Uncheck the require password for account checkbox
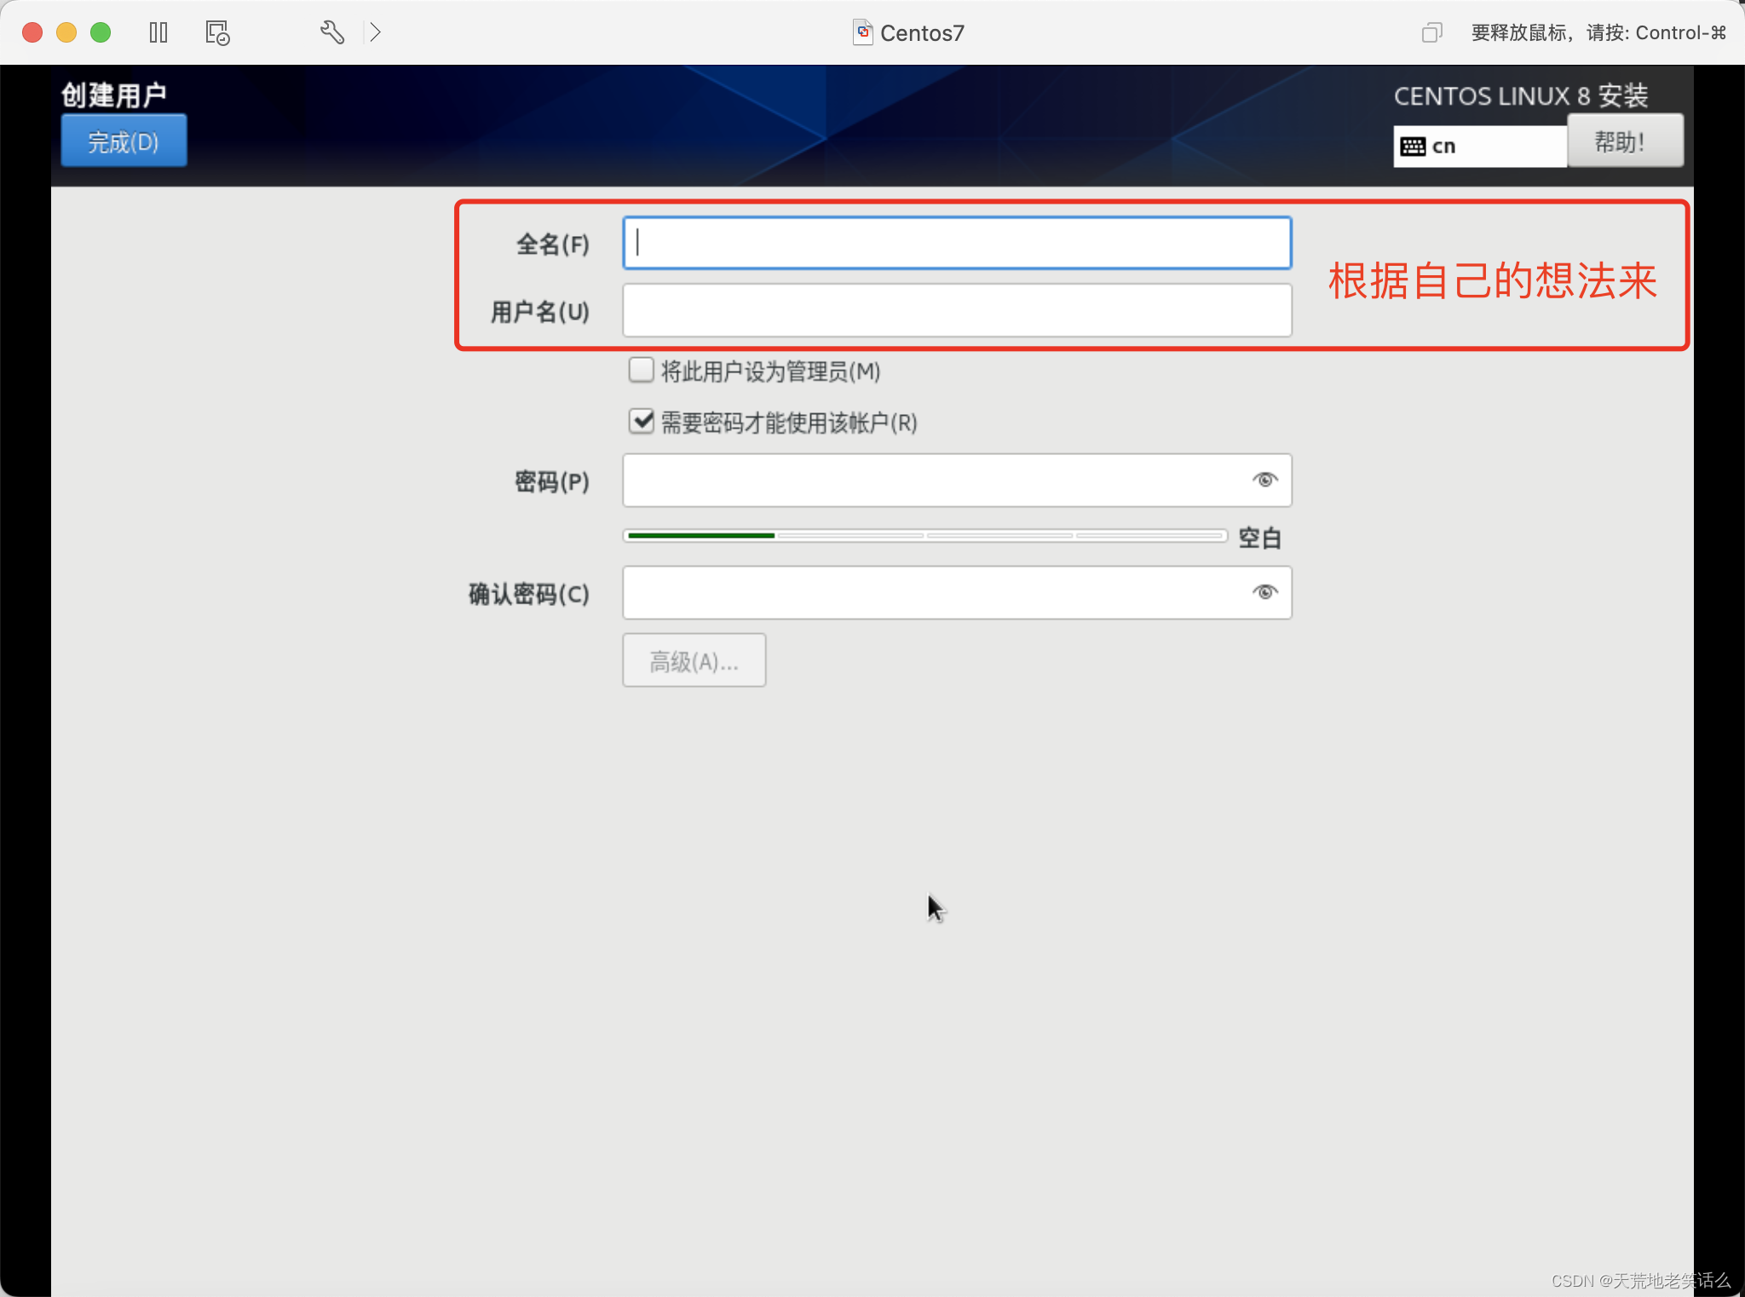 (641, 421)
